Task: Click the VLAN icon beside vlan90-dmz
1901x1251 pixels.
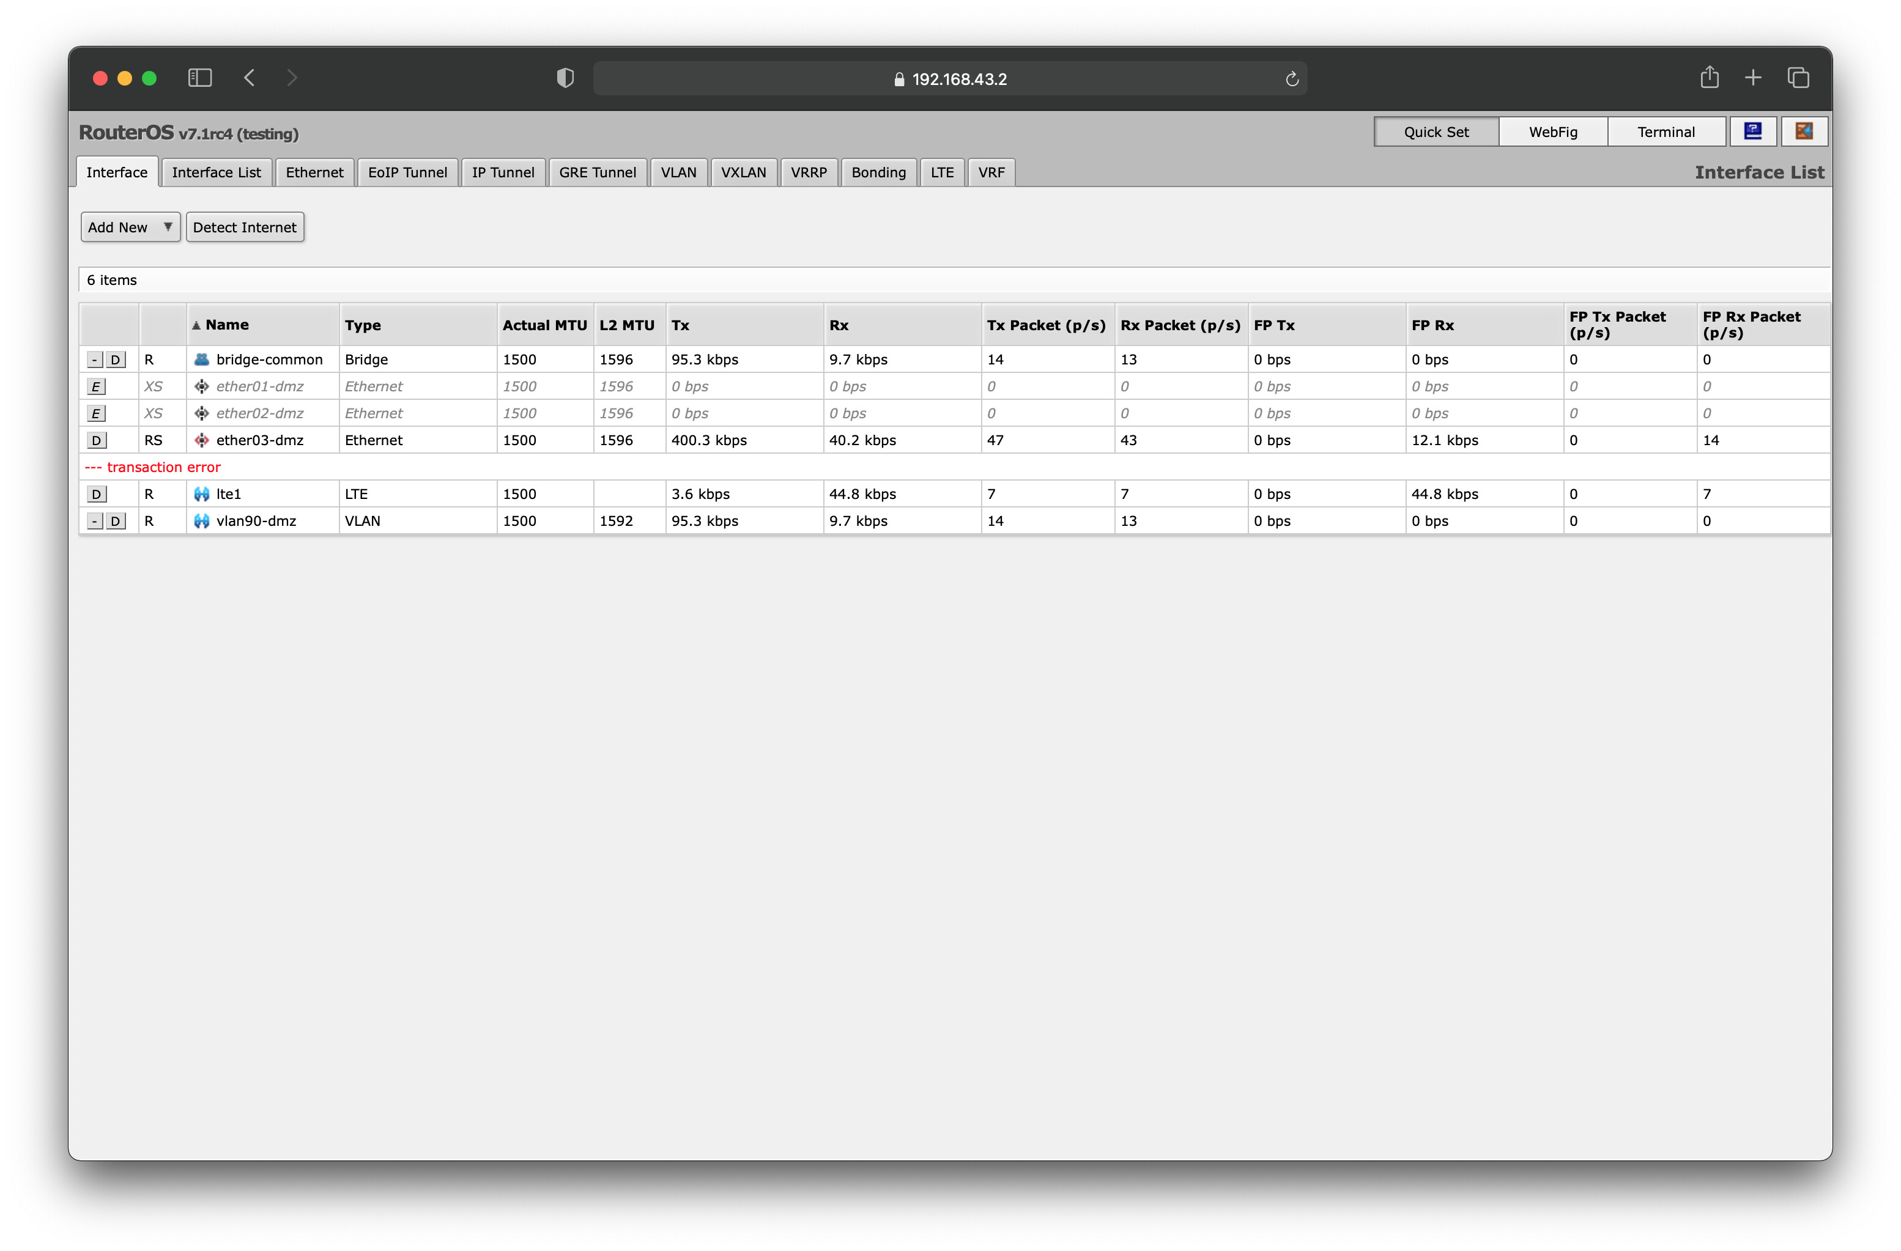Action: [x=202, y=520]
